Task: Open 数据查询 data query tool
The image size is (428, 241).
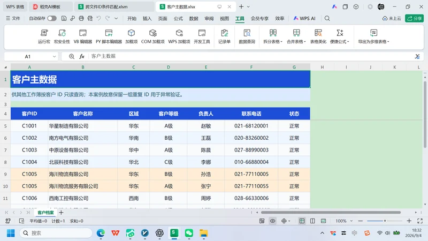Action: [247, 36]
